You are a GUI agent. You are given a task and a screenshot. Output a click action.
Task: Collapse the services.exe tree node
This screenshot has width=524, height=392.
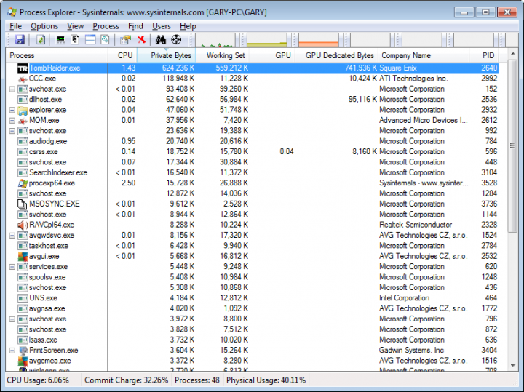(x=12, y=267)
